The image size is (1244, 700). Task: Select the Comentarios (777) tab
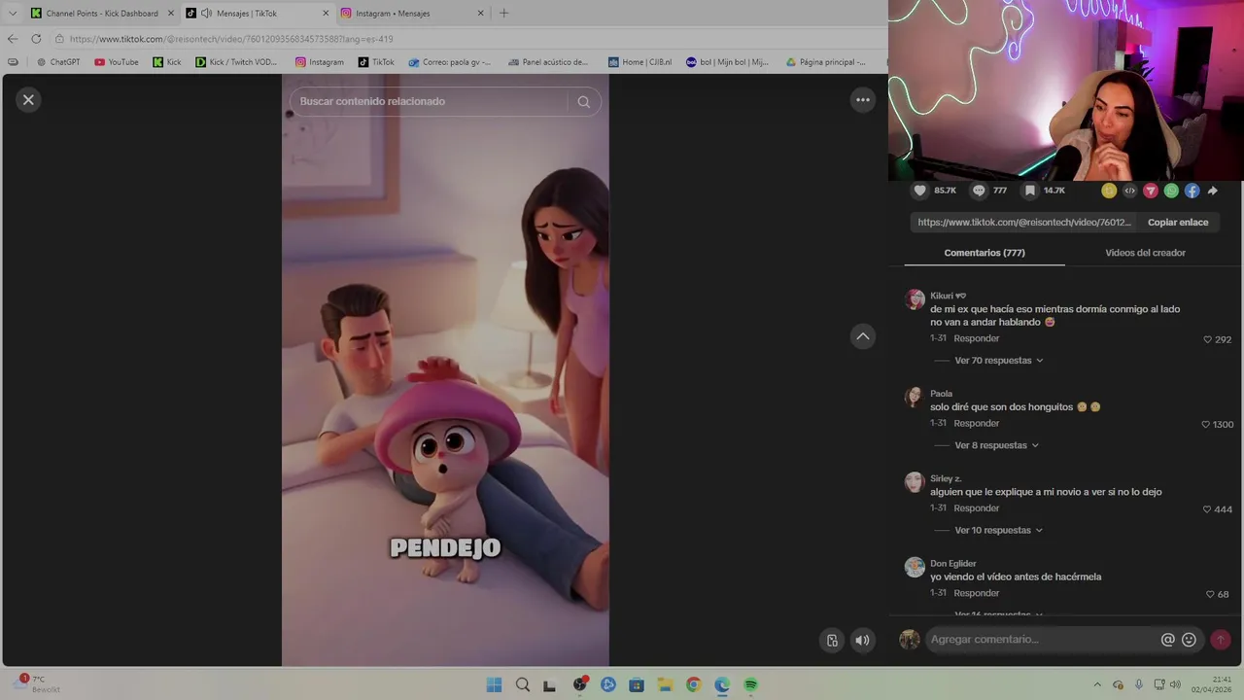(985, 253)
